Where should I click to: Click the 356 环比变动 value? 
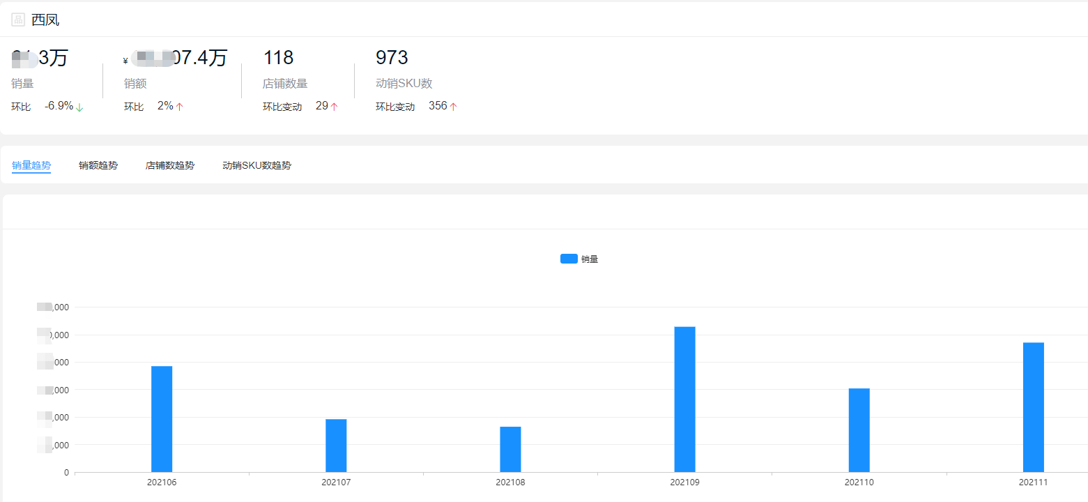438,106
